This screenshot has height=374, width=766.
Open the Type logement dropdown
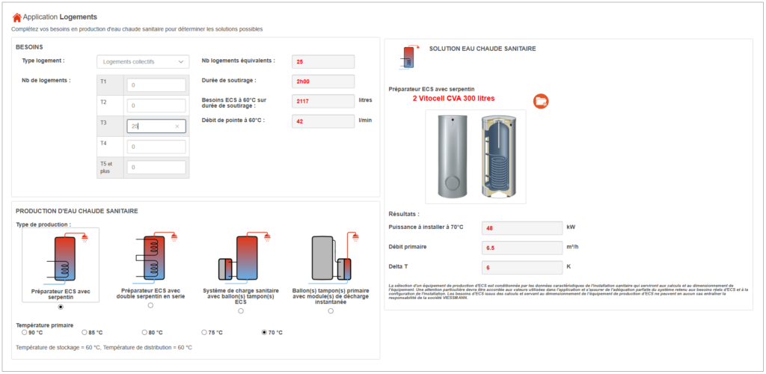tap(142, 61)
